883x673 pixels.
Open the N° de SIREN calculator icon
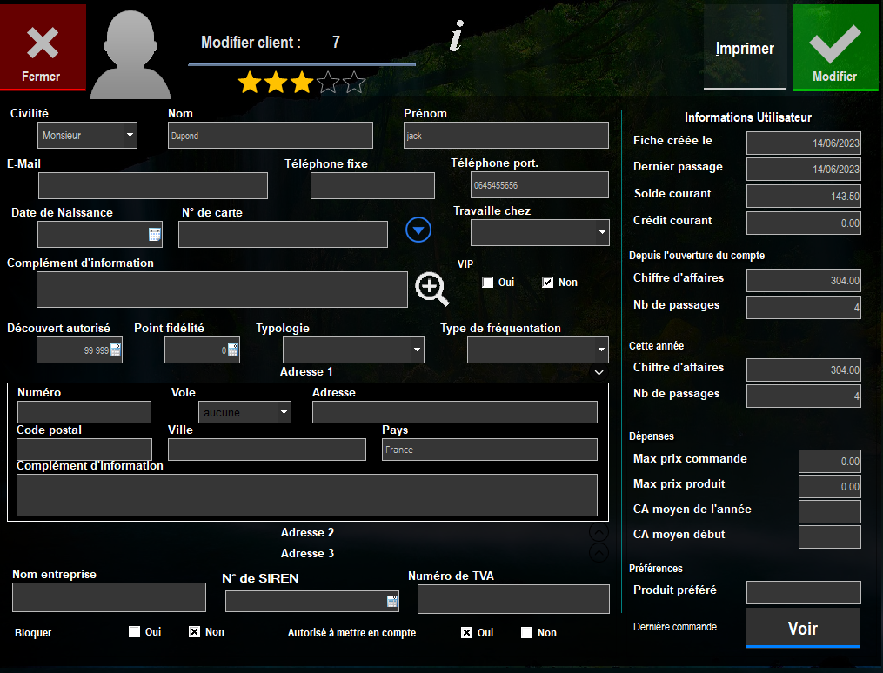tap(392, 601)
